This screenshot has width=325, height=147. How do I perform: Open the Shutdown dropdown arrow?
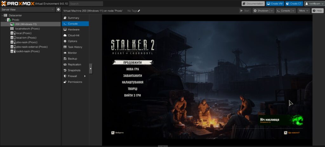272,10
